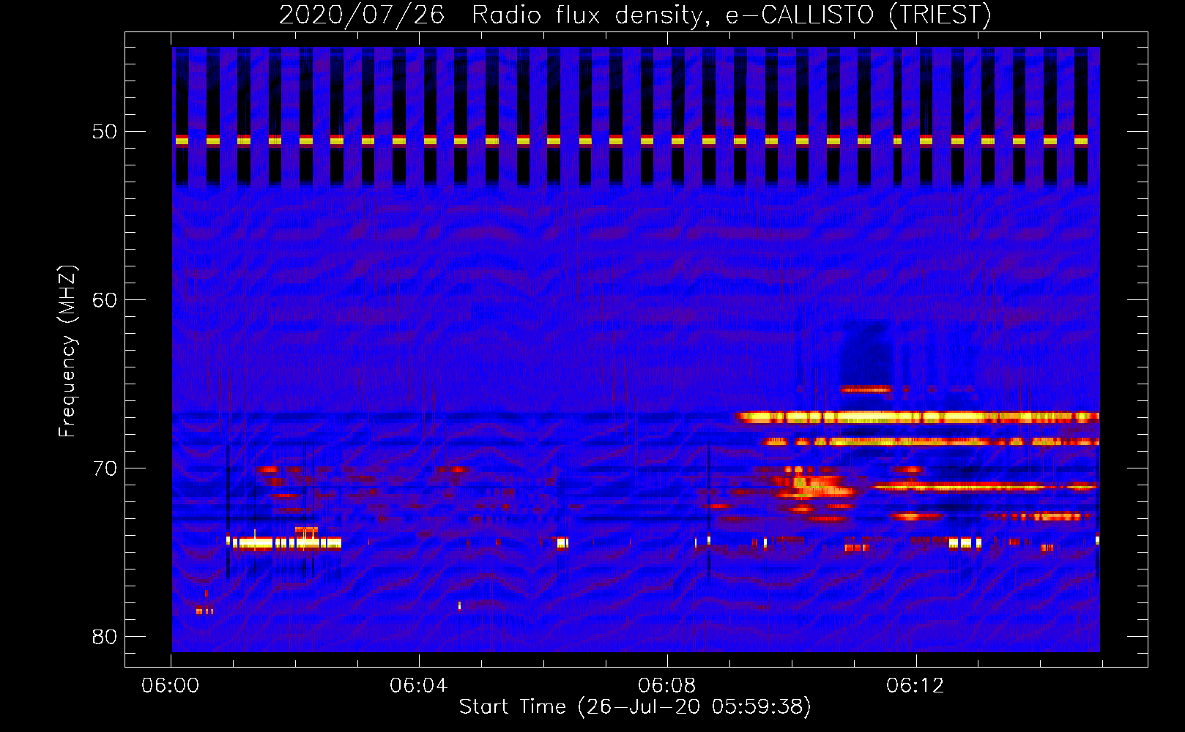The height and width of the screenshot is (732, 1185).
Task: Click the bright 67 MHz emission band
Action: pos(918,417)
